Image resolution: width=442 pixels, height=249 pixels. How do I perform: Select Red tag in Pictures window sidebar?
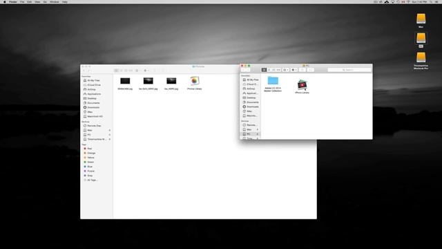88,149
